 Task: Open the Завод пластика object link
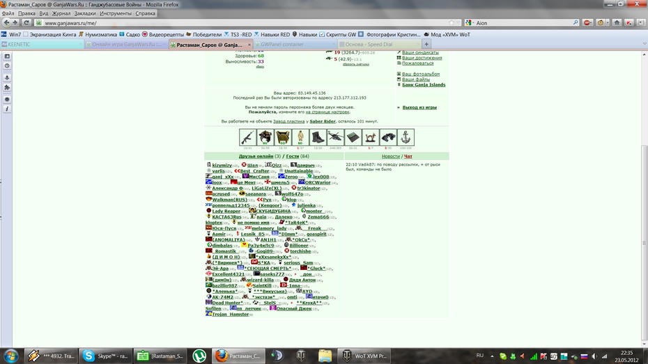point(288,121)
